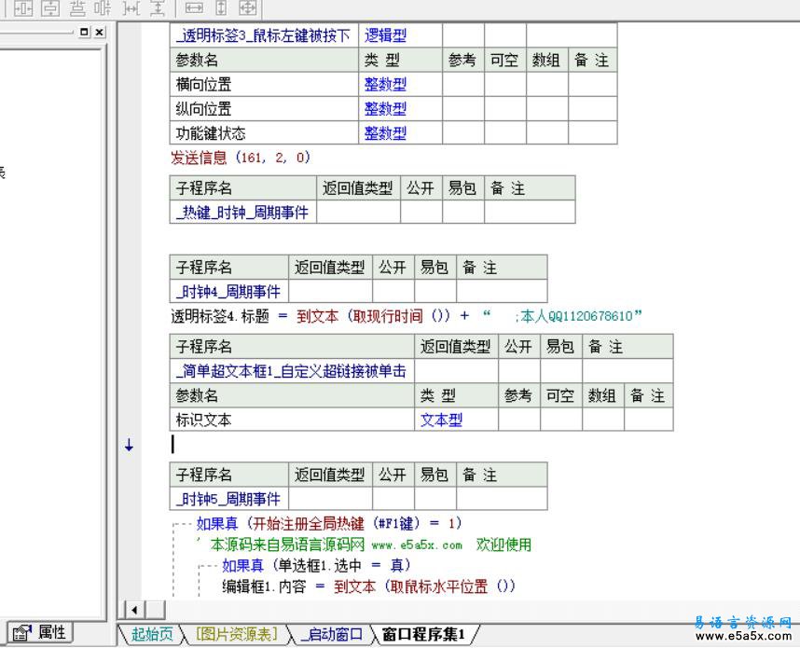Click the make same width icon
The image size is (800, 648).
pyautogui.click(x=193, y=7)
